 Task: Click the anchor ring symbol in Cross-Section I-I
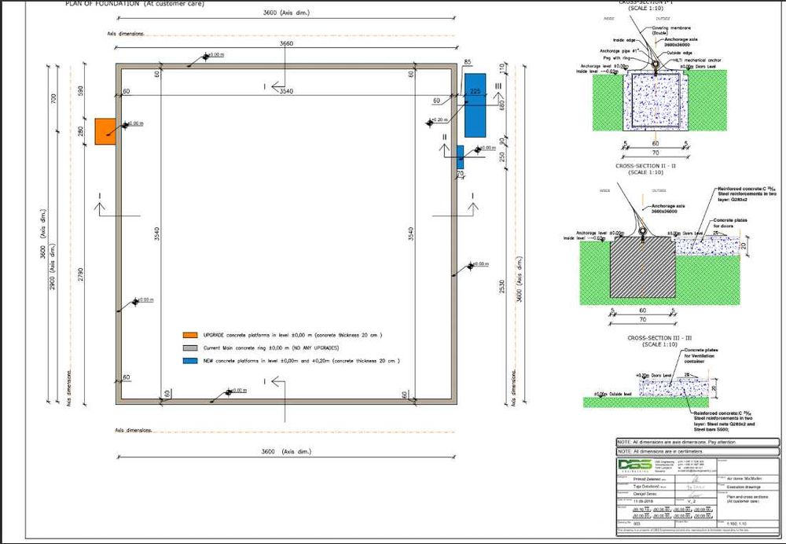click(x=655, y=64)
